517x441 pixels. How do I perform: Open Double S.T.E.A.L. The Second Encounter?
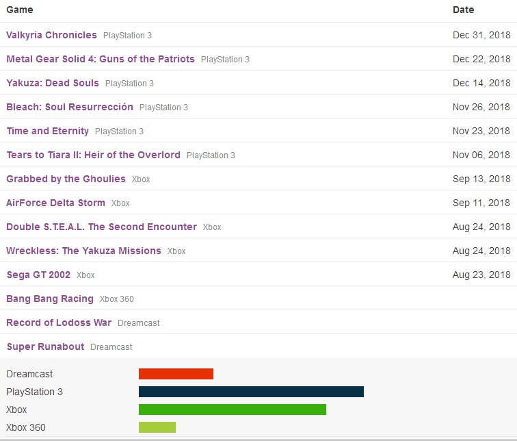pyautogui.click(x=101, y=227)
